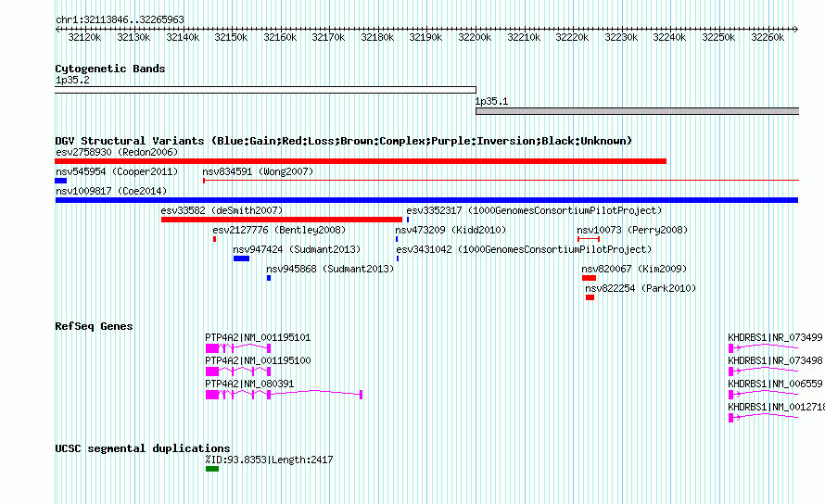This screenshot has width=825, height=504.
Task: Click the chr1:32113846..32265963 coordinate label
Action: [x=120, y=19]
